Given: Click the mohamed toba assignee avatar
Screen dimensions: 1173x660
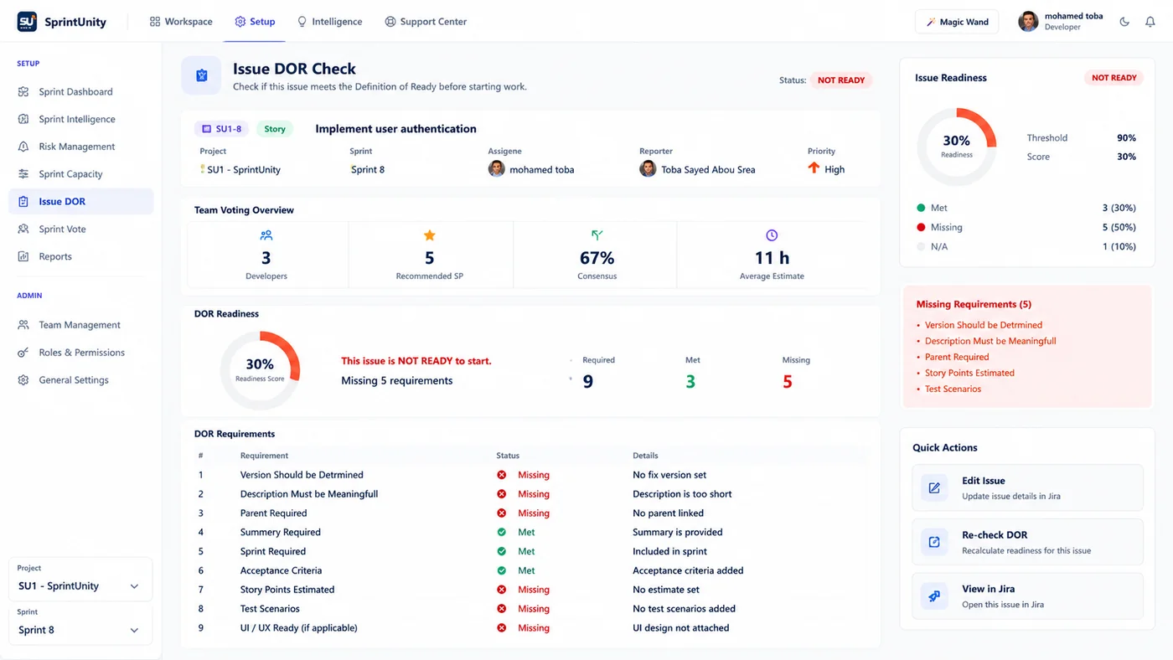Looking at the screenshot, I should click(497, 168).
